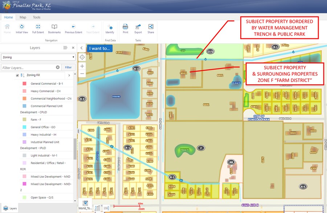Click the RR zoning label marker
Viewport: 327px width, 213px height.
tap(231, 162)
